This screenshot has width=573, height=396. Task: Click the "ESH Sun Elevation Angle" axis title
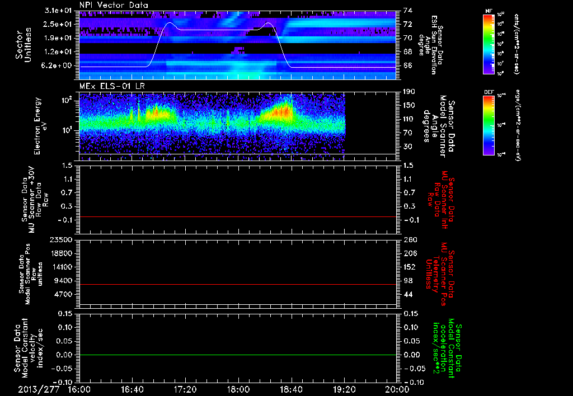pyautogui.click(x=431, y=45)
